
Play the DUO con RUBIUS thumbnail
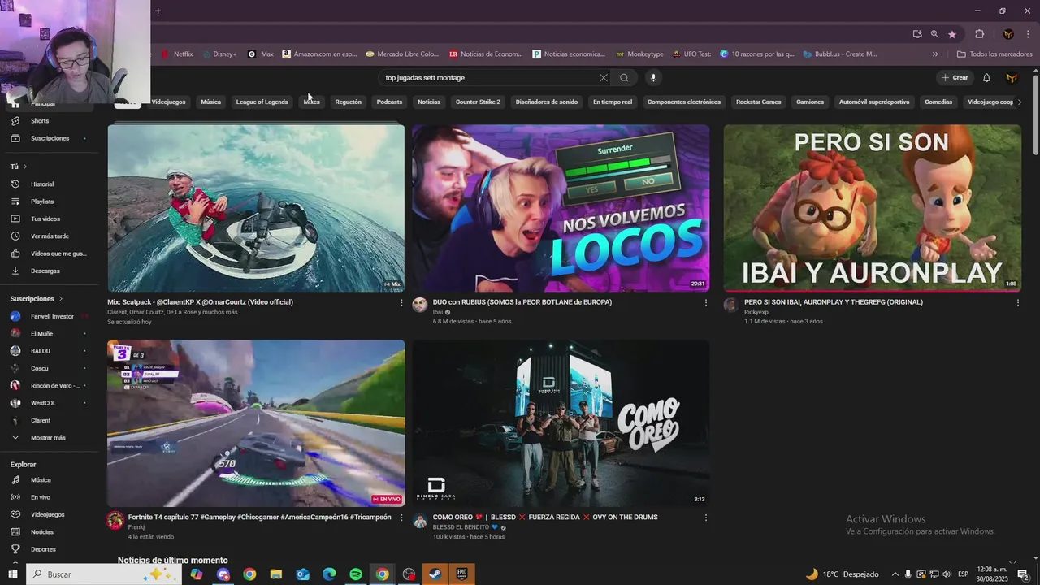(561, 208)
